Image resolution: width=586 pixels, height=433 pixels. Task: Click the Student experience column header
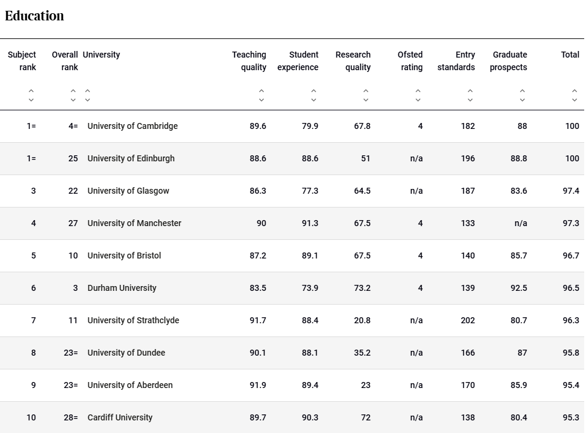coord(298,61)
